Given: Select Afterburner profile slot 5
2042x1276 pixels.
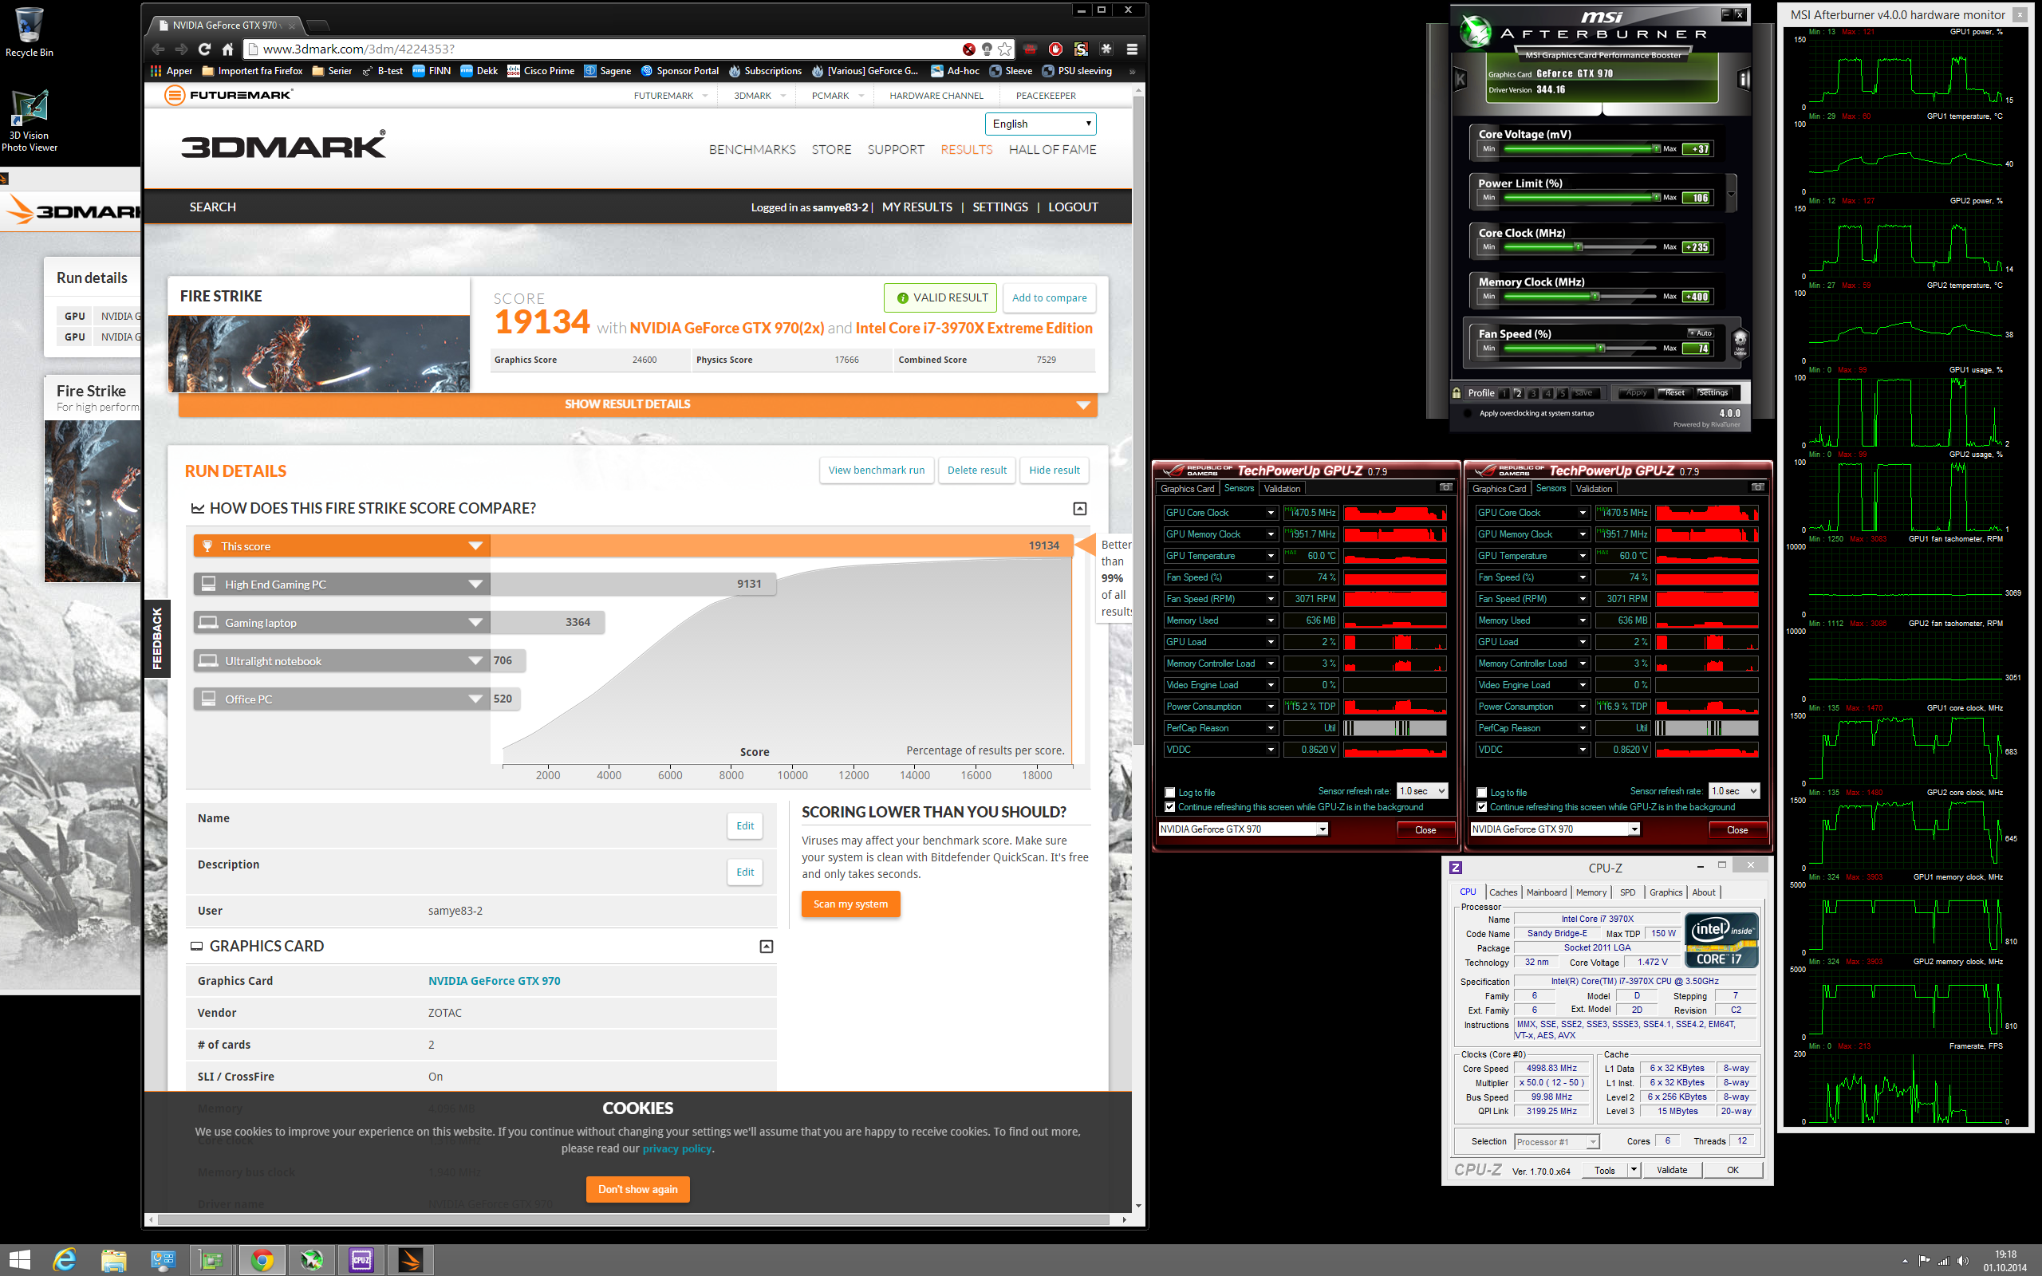Looking at the screenshot, I should pos(1562,393).
